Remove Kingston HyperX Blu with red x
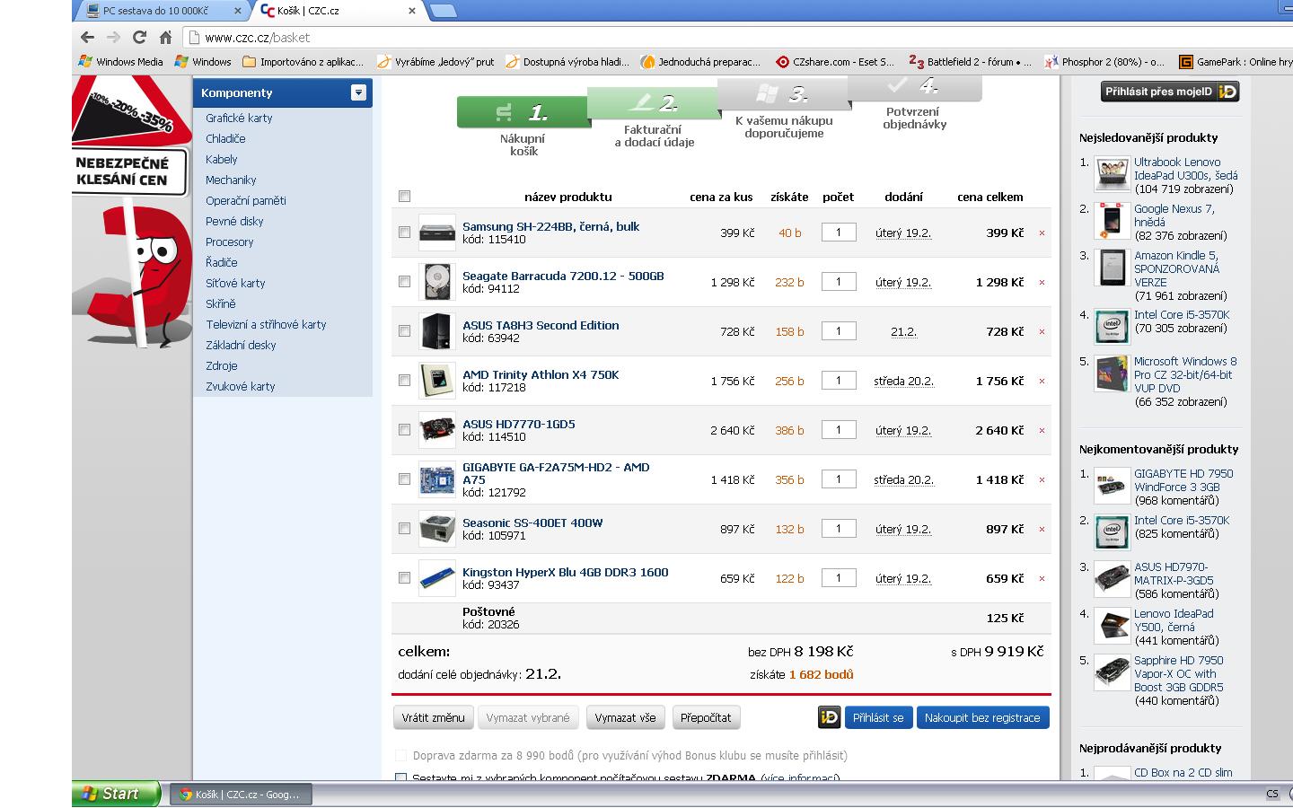 pos(1042,579)
